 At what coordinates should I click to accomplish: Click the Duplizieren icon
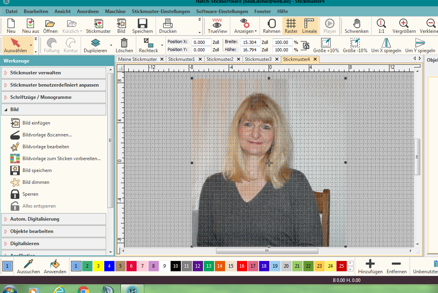coord(95,45)
